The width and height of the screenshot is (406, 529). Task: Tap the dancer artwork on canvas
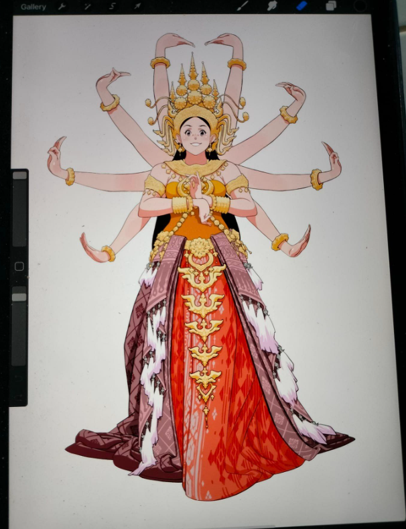201,267
